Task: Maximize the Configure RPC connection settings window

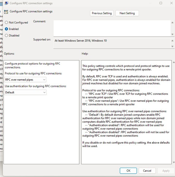Action: (x=161, y=3)
